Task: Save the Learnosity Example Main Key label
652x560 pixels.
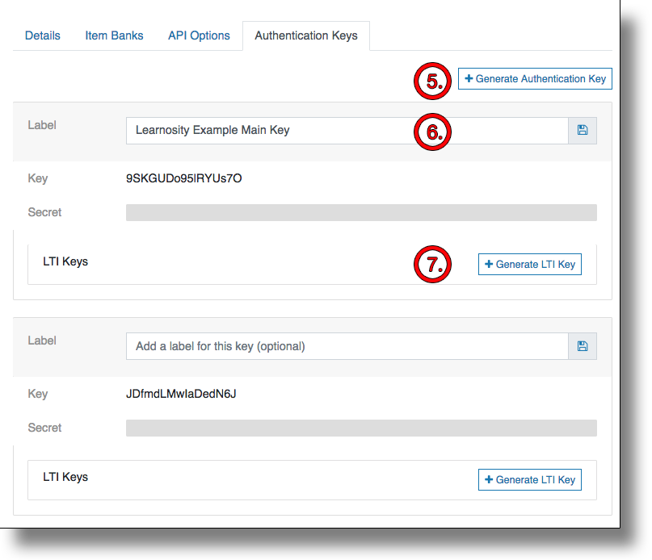Action: (583, 131)
